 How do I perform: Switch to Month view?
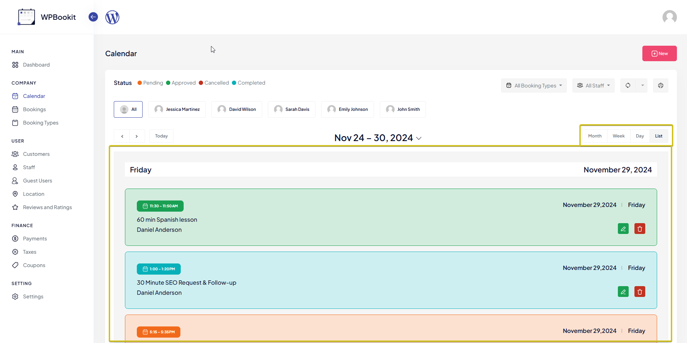pos(594,136)
